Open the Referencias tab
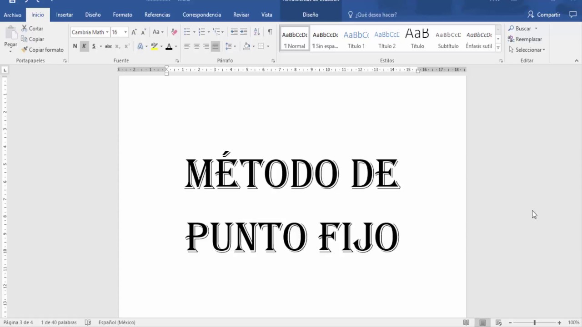582x327 pixels. (157, 15)
